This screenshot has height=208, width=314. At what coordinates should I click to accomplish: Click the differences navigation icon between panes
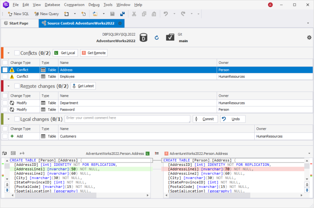click(157, 154)
